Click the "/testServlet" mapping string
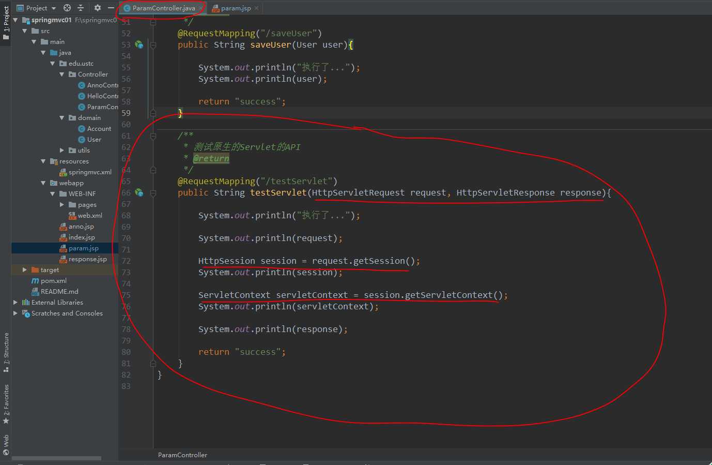Image resolution: width=712 pixels, height=465 pixels. pyautogui.click(x=297, y=181)
